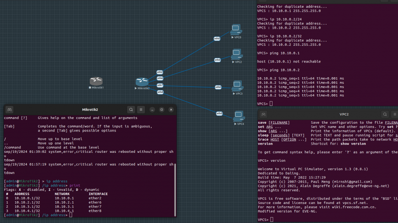This screenshot has width=398, height=223.
Task: Click the eth0 label near VPC4
Action: tap(219, 114)
